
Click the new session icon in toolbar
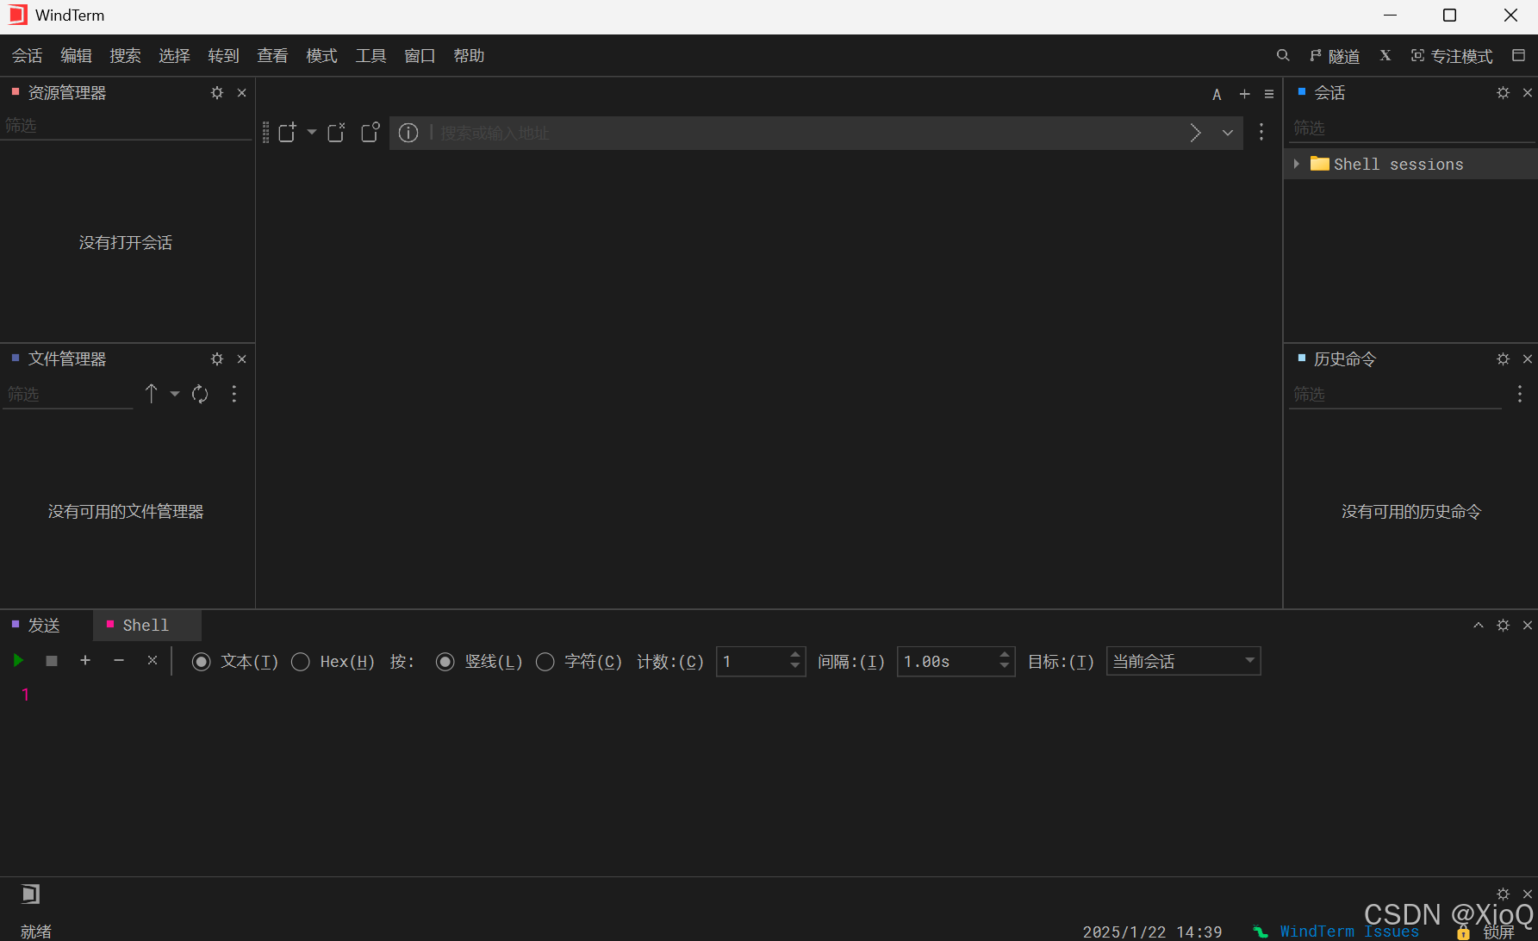[288, 133]
